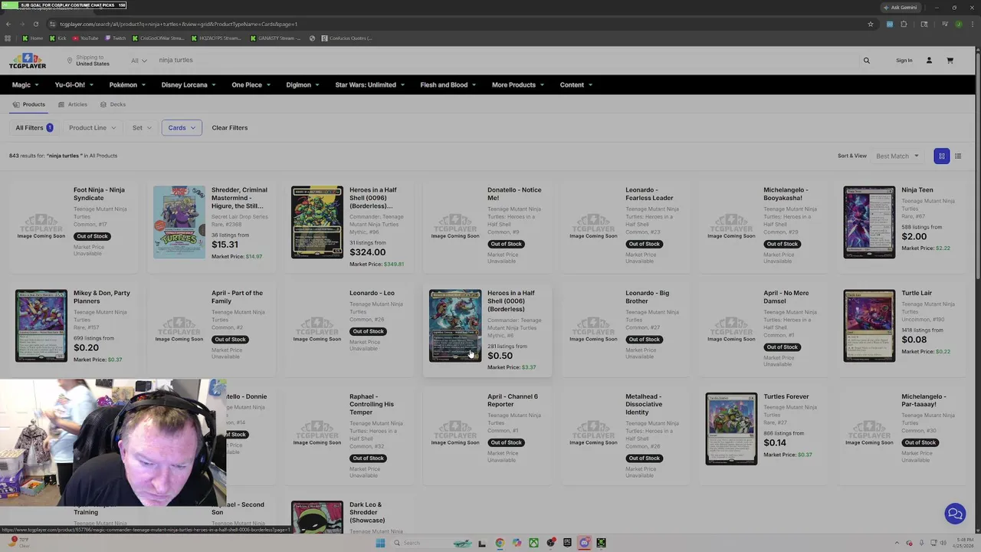Switch to the Products tab
This screenshot has height=552, width=981.
pyautogui.click(x=30, y=104)
